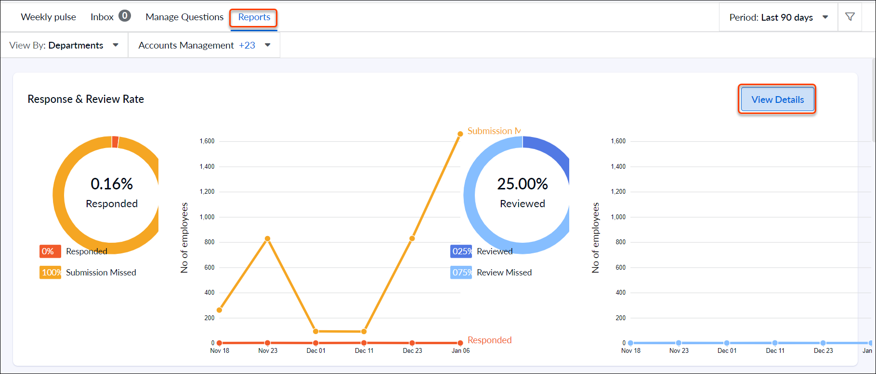Click the Response & Review Rate heading
Screen dimensions: 876x374
(86, 99)
